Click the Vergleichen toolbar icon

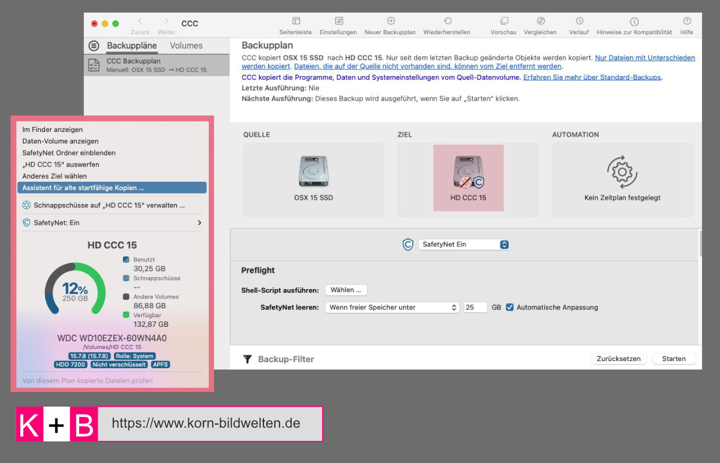pyautogui.click(x=541, y=21)
